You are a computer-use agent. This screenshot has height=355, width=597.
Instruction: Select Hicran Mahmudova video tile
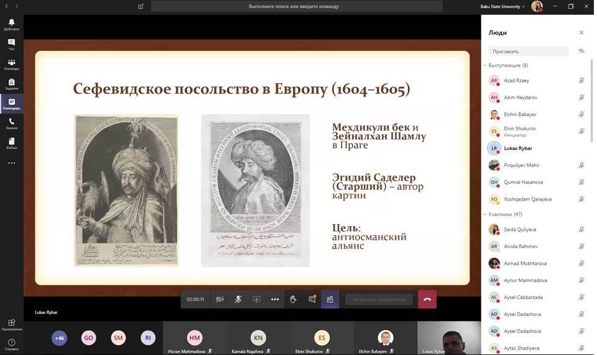point(195,338)
